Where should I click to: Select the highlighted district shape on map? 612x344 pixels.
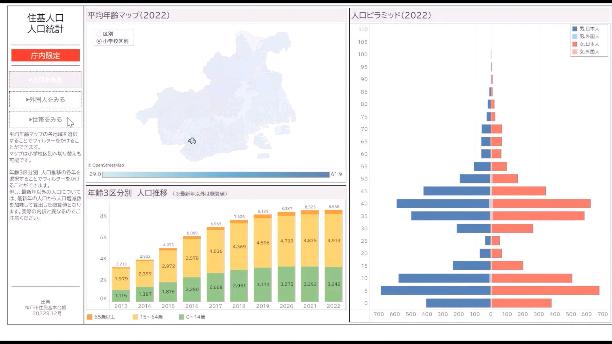(x=192, y=141)
